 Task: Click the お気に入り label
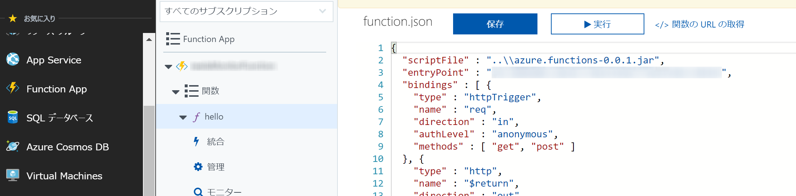point(40,18)
